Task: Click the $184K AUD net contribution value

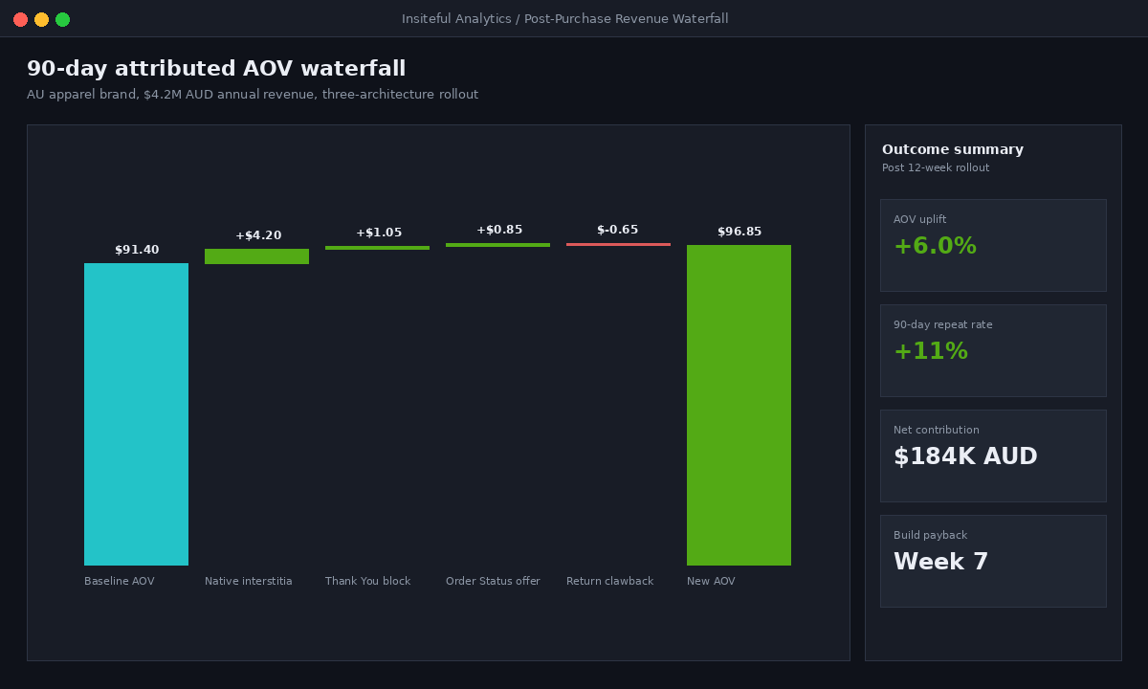Action: 965,456
